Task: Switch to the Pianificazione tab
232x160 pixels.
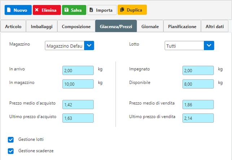Action: (182, 26)
